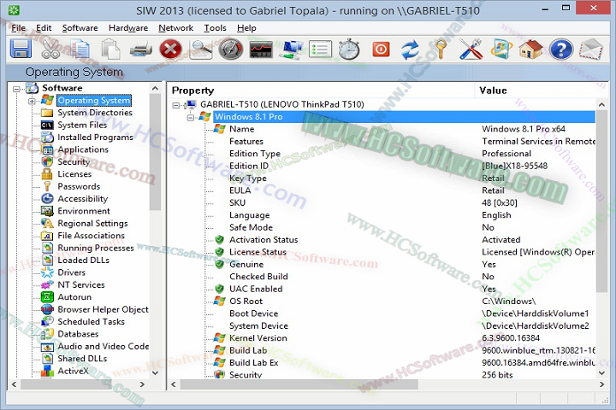Click the envelope mail toolbar icon
Image resolution: width=616 pixels, height=410 pixels.
tap(591, 50)
